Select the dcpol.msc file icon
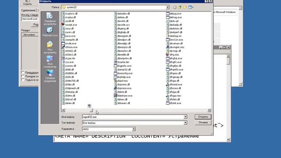 [115, 81]
